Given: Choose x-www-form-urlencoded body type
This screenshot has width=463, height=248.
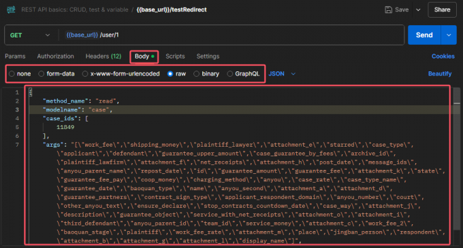Looking at the screenshot, I should point(121,74).
